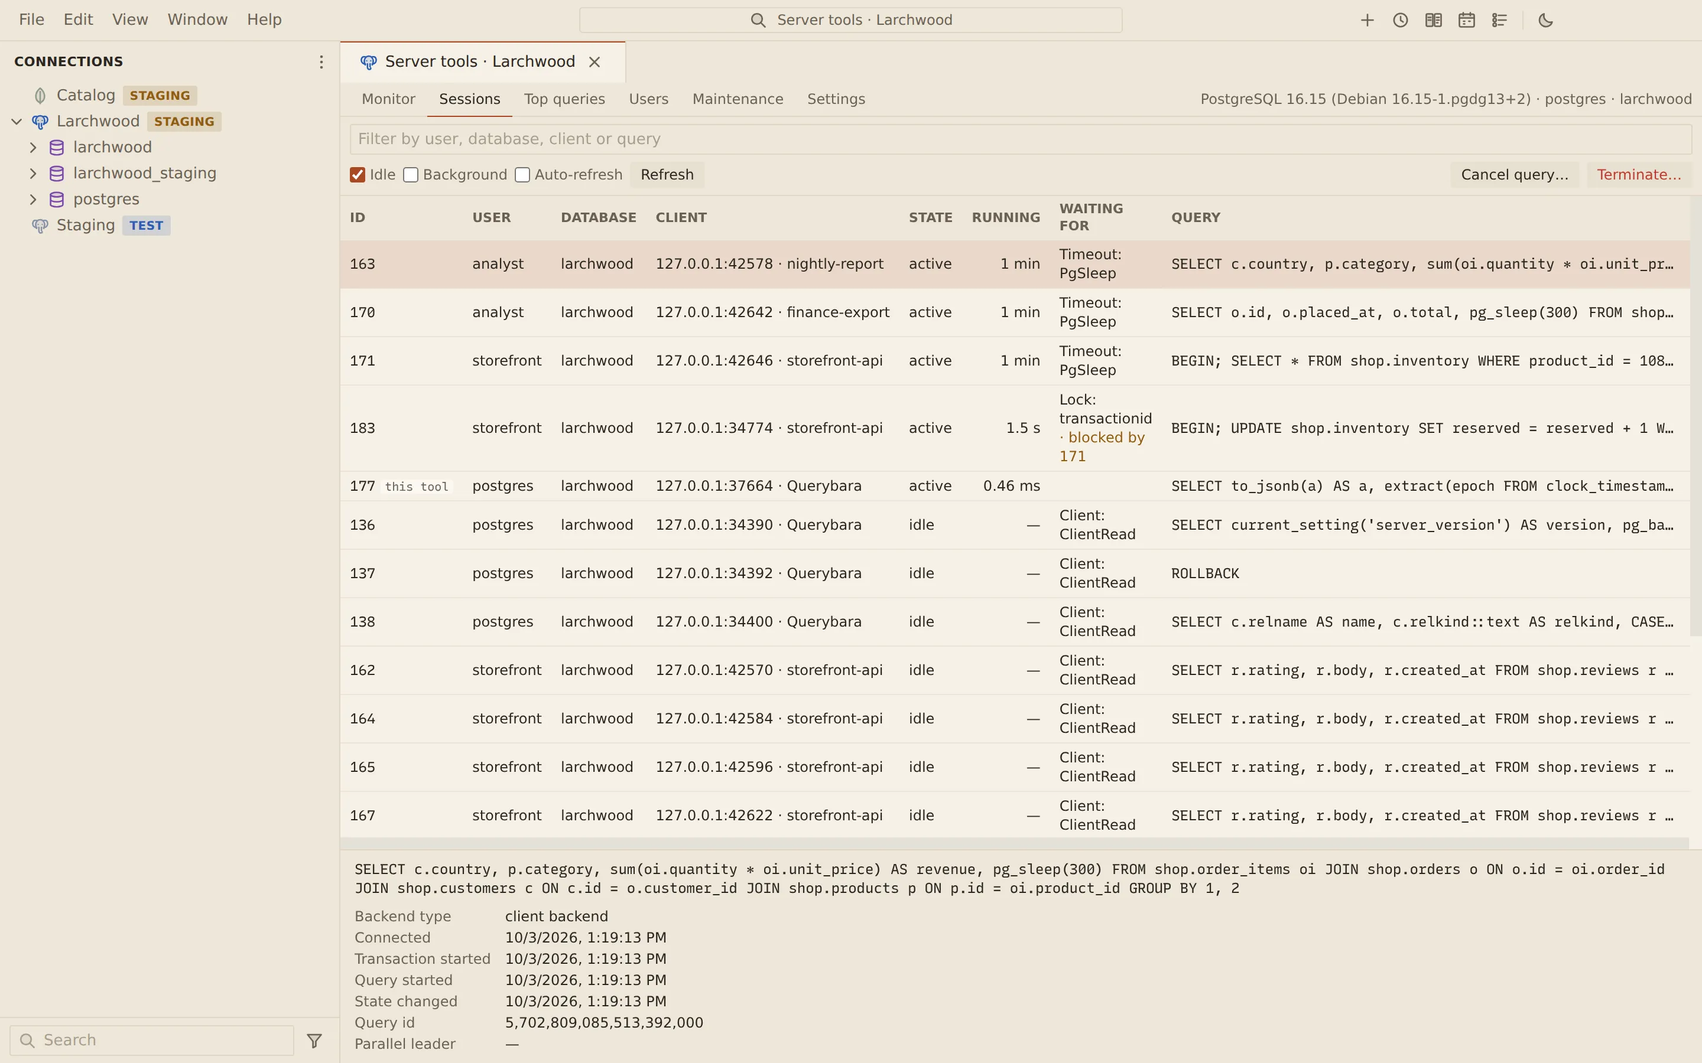Open the Connections three-dot menu
Image resolution: width=1702 pixels, height=1063 pixels.
321,62
